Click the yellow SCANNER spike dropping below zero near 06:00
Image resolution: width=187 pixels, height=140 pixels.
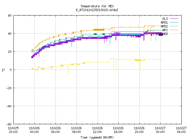tap(68, 70)
